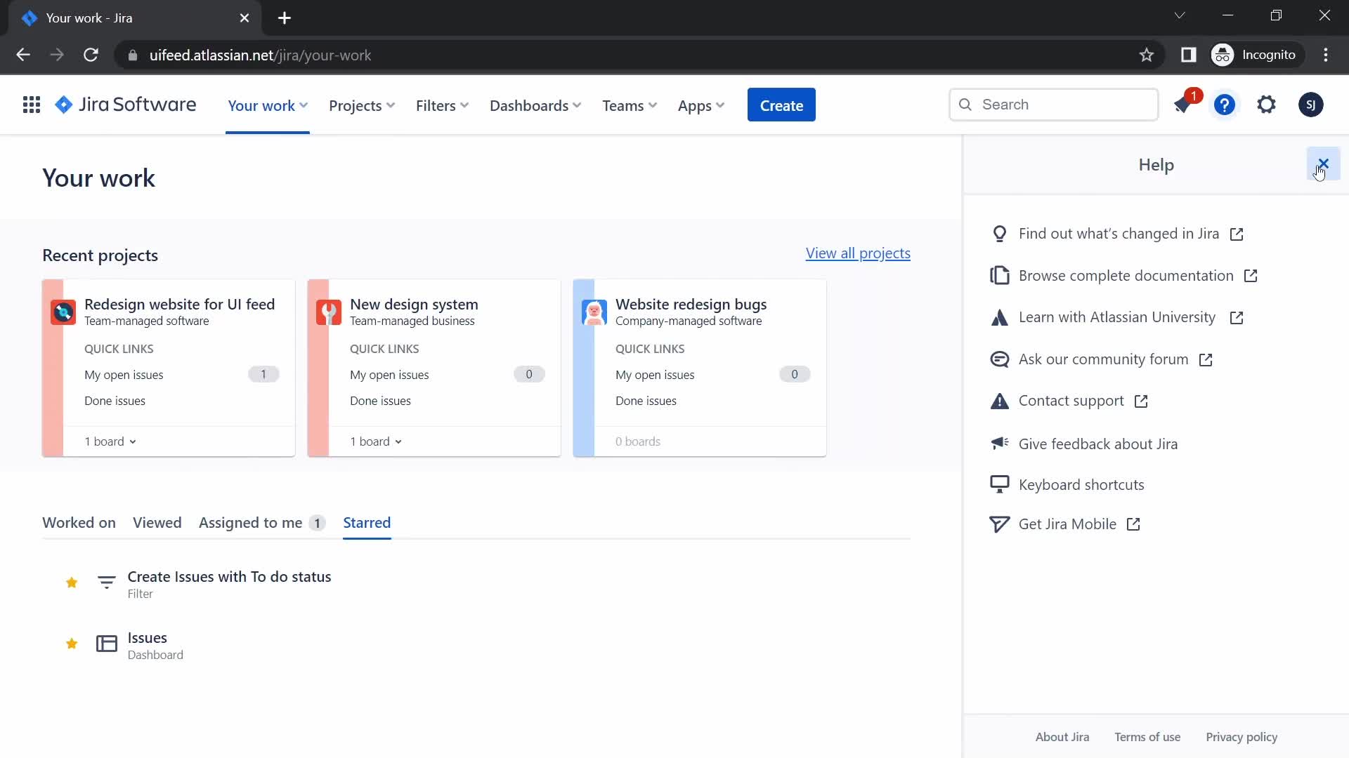Screen dimensions: 1349x758
Task: Reload the page in the browser
Action: point(91,55)
